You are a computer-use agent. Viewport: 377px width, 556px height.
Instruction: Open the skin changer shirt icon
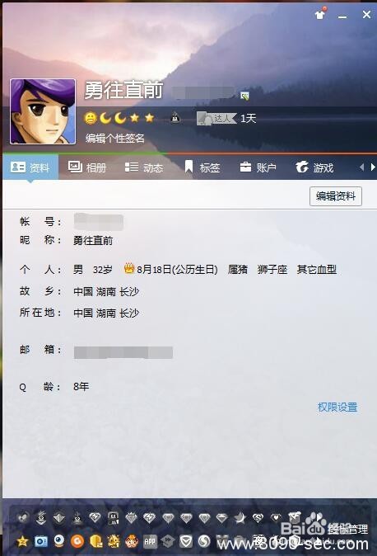tap(320, 15)
